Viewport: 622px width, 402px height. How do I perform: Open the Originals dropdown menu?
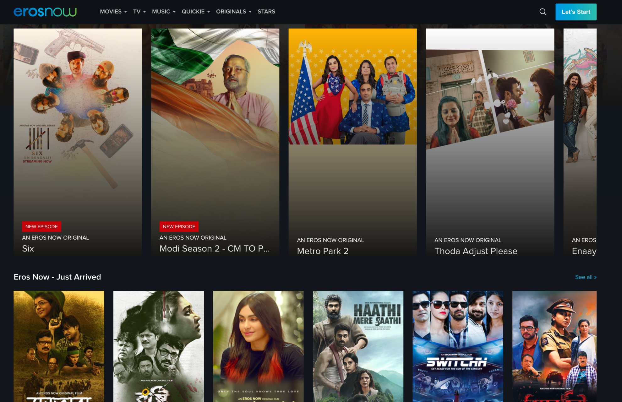[233, 12]
